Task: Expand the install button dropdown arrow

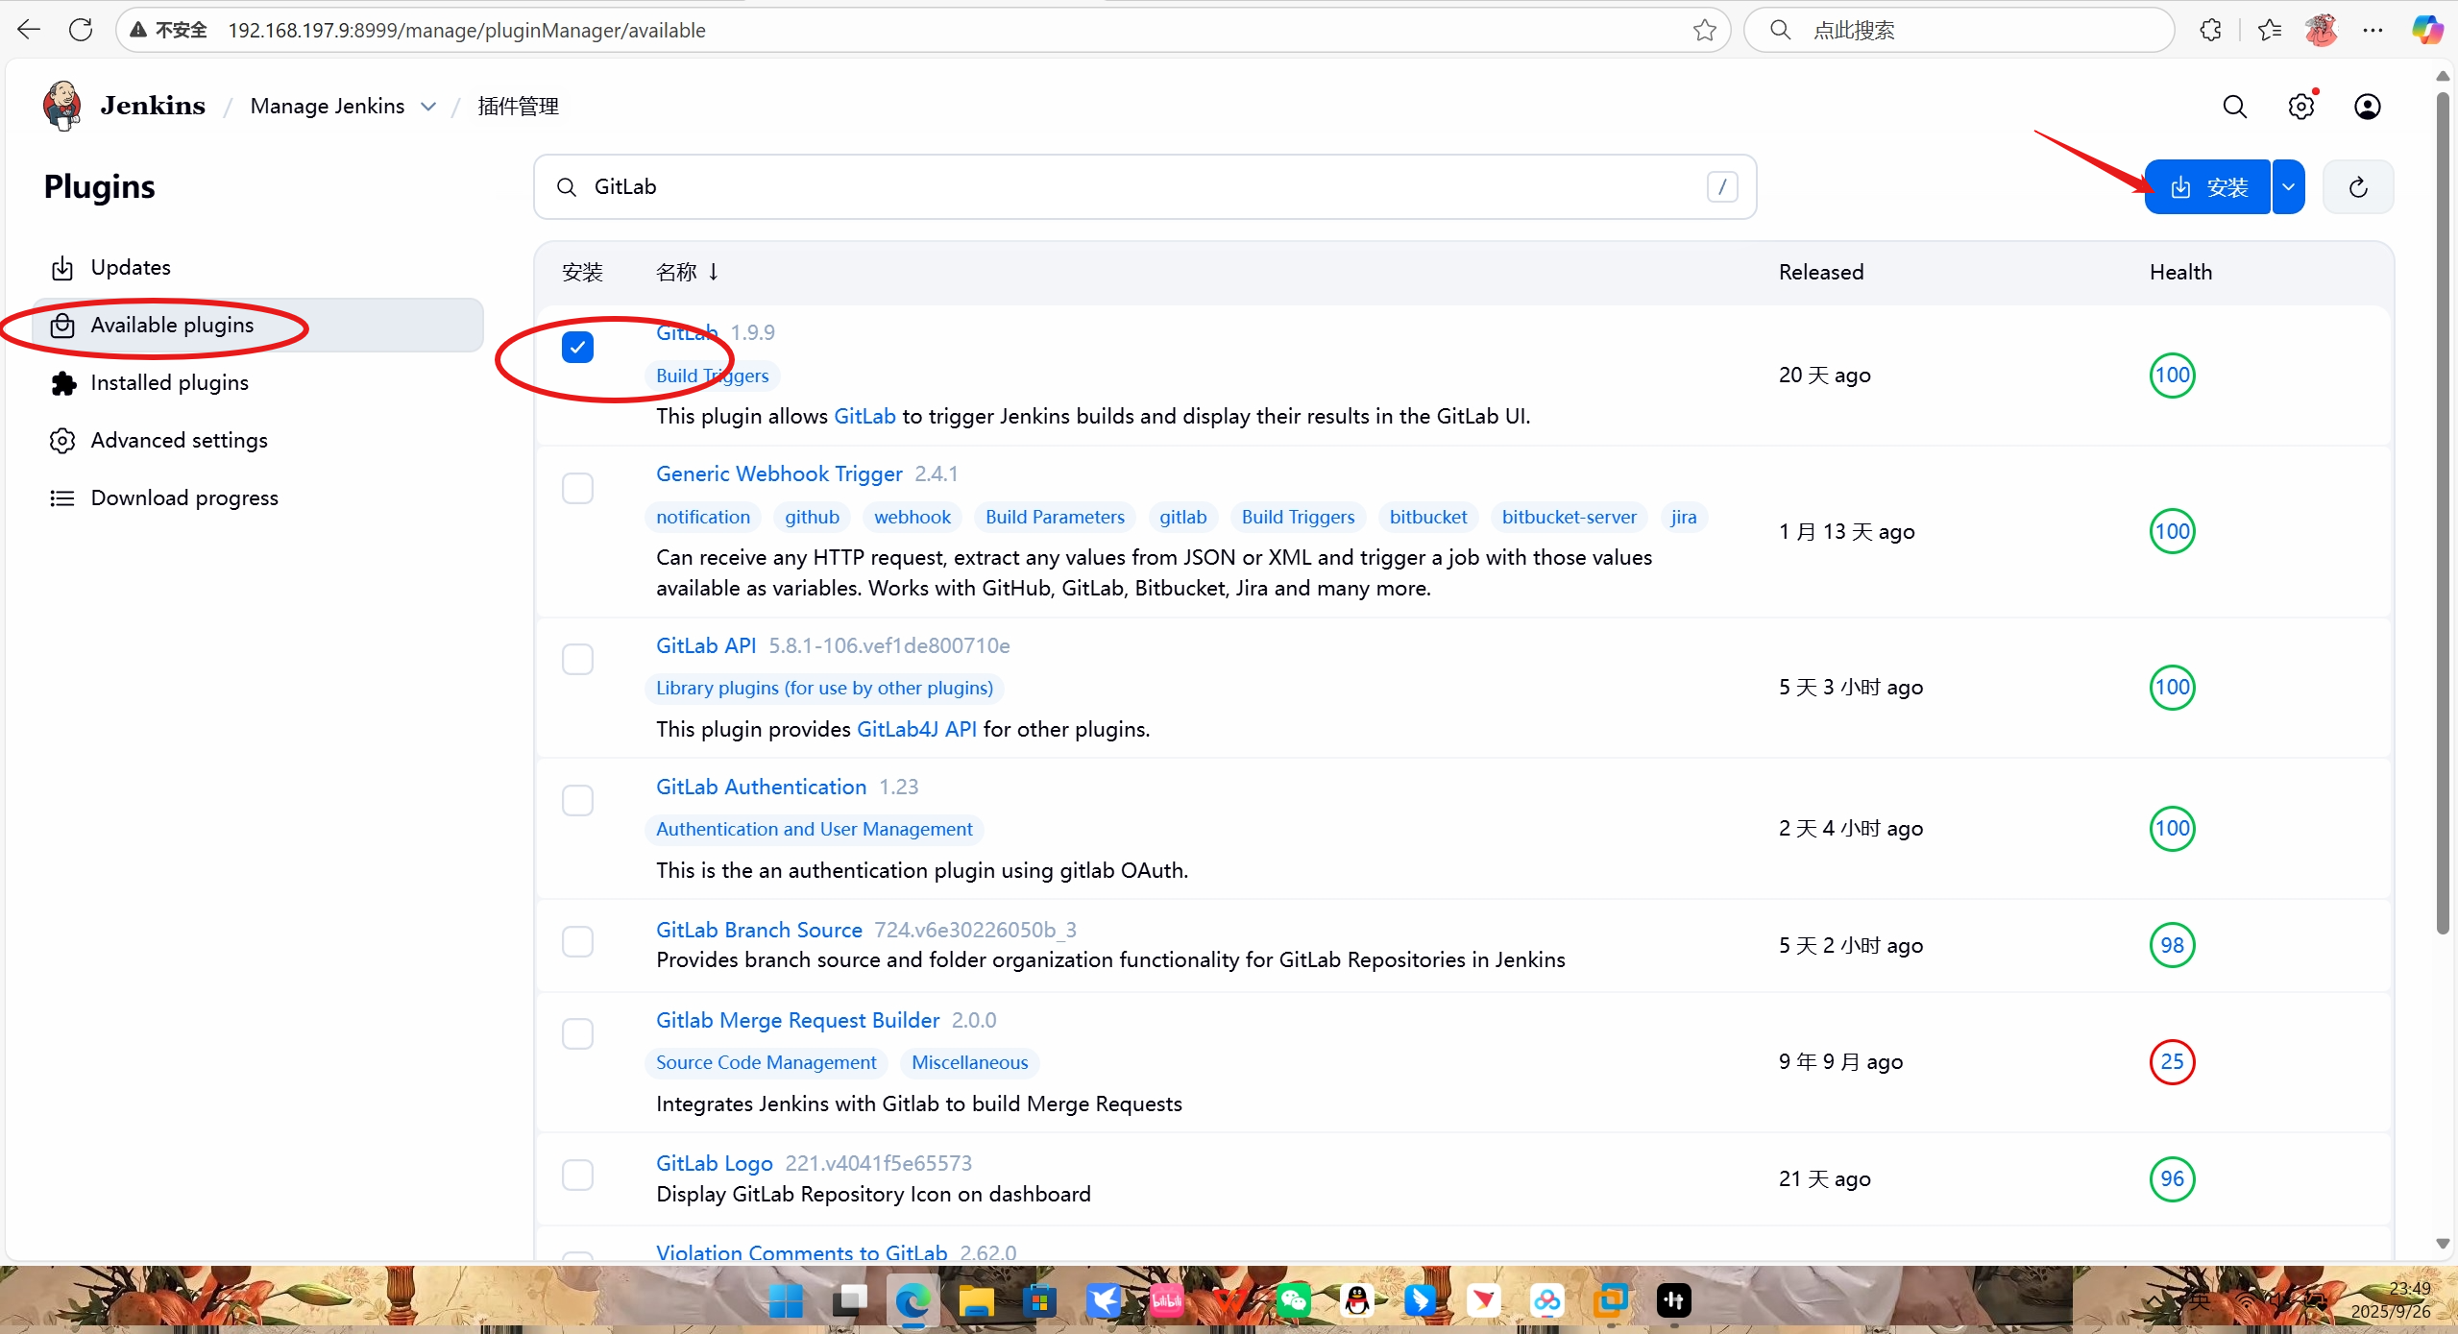Action: pos(2289,187)
